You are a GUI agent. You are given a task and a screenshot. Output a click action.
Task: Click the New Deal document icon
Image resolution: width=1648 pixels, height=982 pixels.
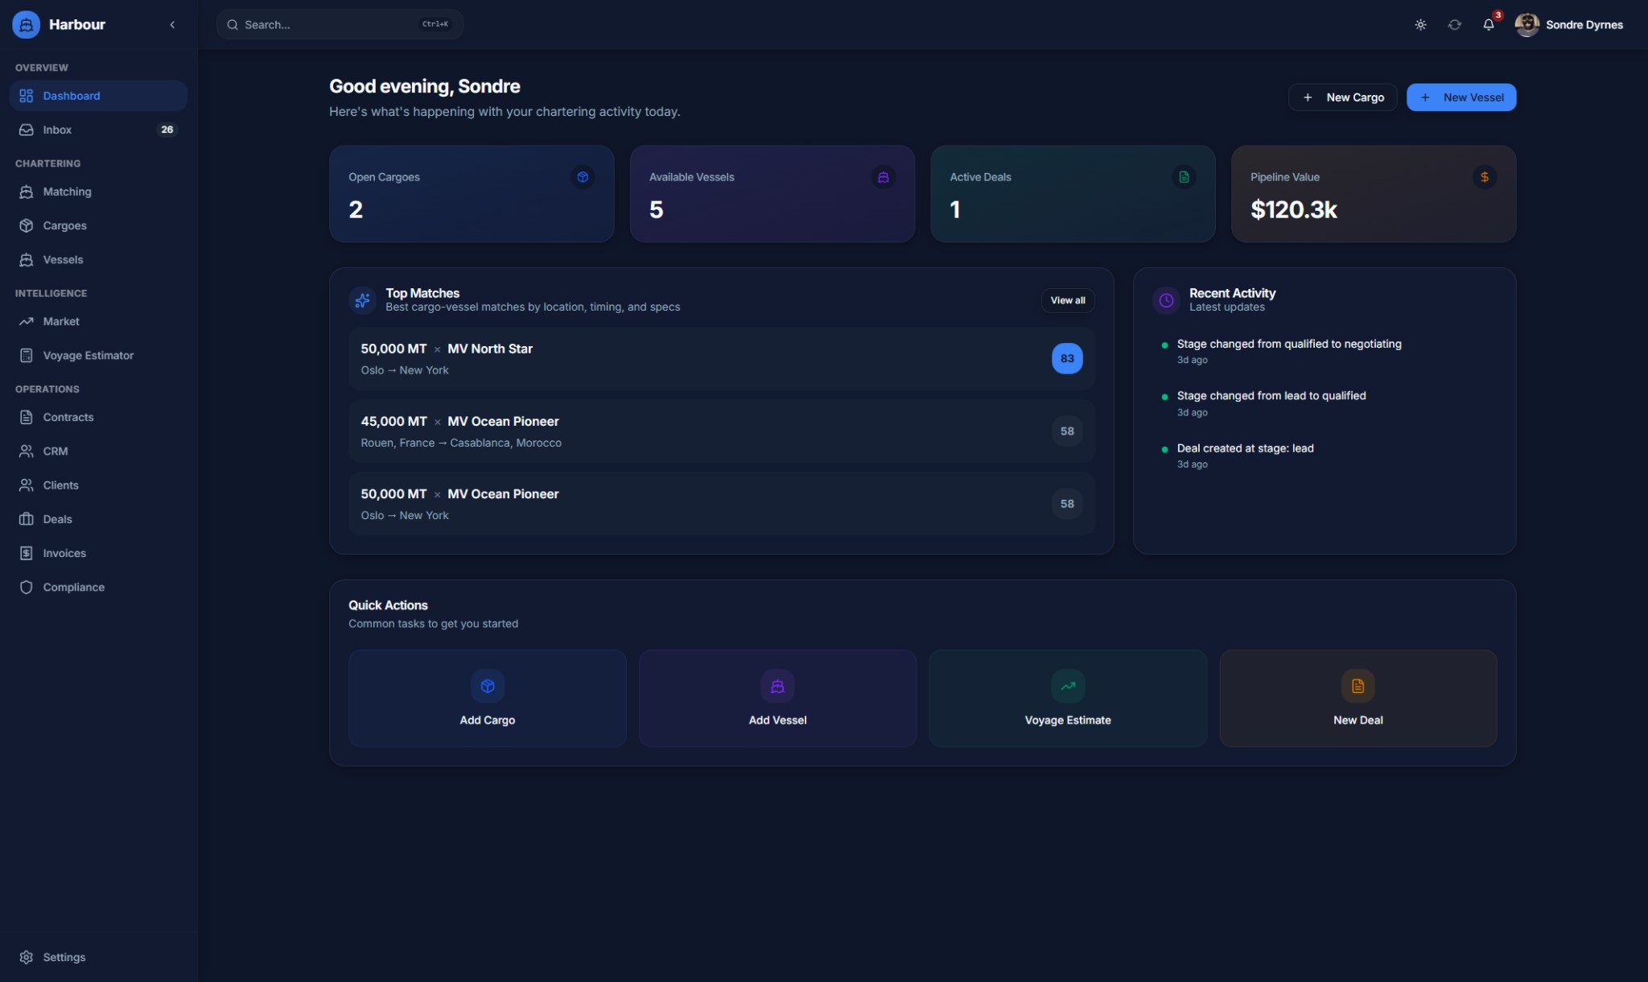[1358, 686]
